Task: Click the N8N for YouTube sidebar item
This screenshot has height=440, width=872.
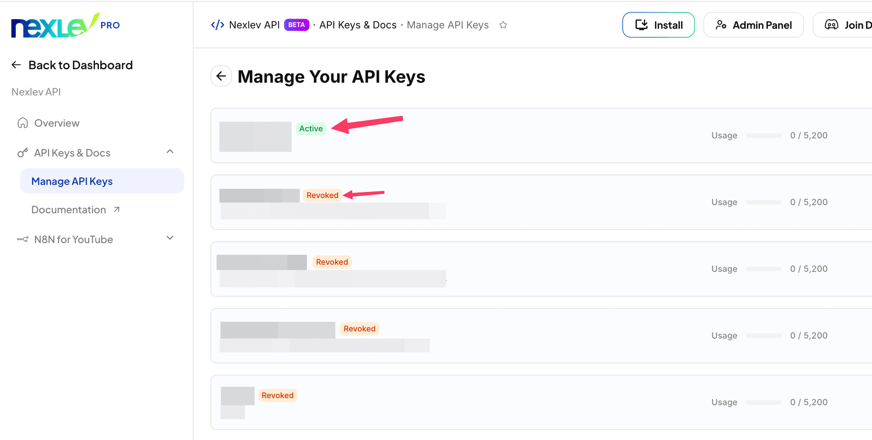Action: tap(96, 239)
